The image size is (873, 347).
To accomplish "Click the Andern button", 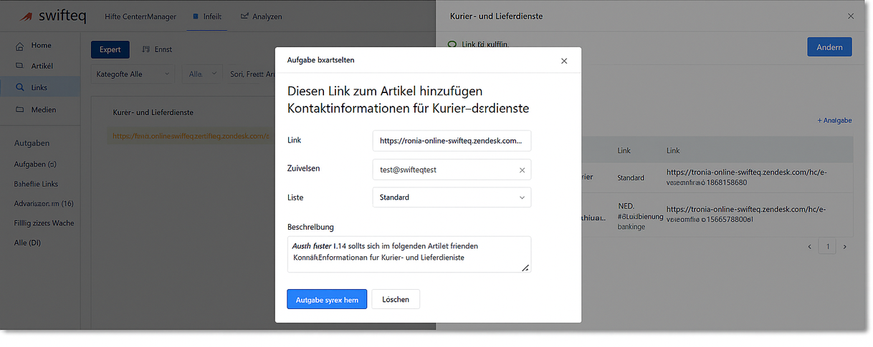I will tap(829, 47).
